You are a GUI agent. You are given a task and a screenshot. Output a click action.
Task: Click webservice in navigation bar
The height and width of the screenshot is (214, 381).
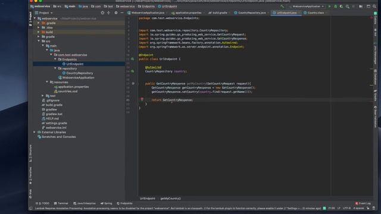(40, 7)
